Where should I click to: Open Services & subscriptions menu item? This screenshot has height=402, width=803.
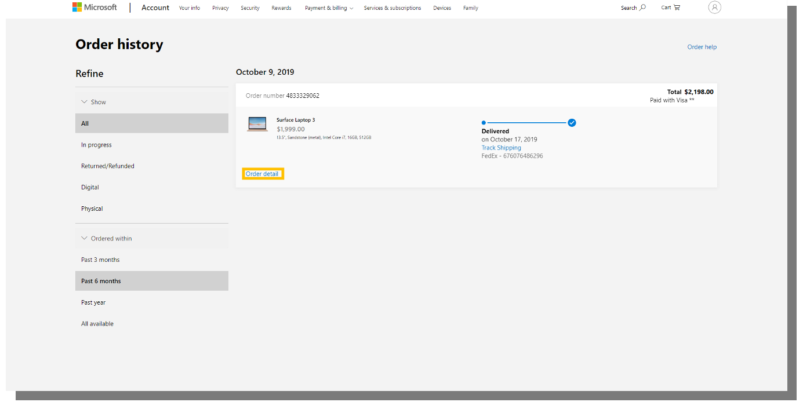(392, 8)
